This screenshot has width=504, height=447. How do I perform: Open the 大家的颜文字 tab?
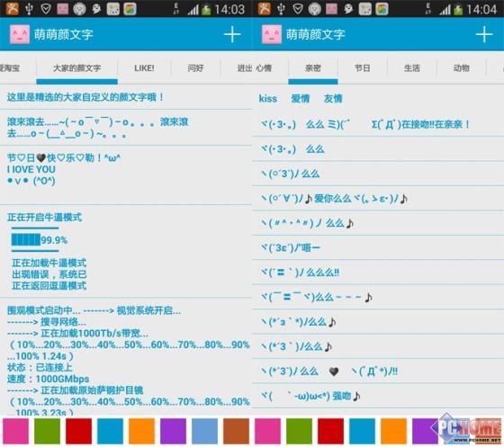[76, 68]
